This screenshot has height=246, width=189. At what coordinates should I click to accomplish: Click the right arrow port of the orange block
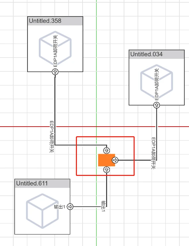(115, 160)
